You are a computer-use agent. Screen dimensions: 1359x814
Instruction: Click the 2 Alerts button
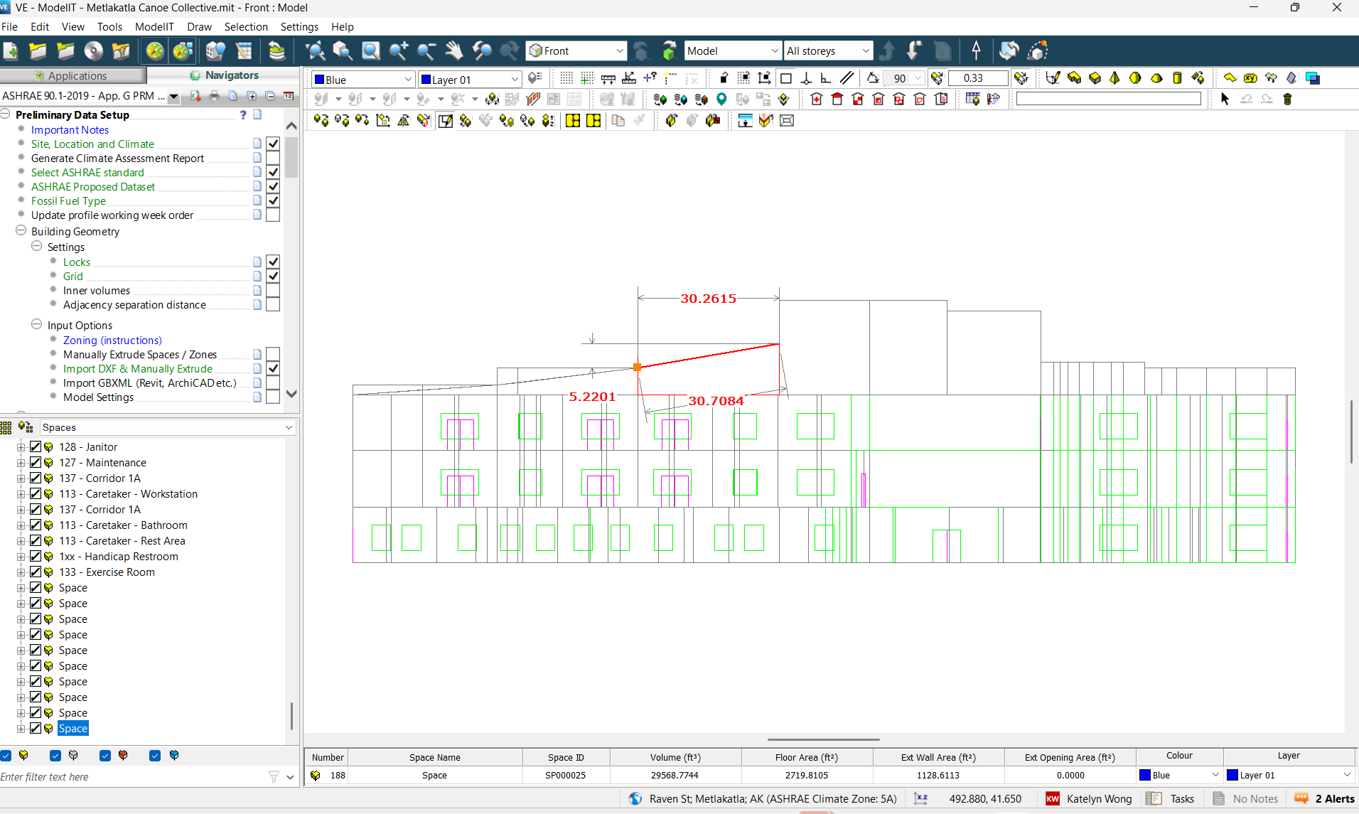pos(1326,798)
